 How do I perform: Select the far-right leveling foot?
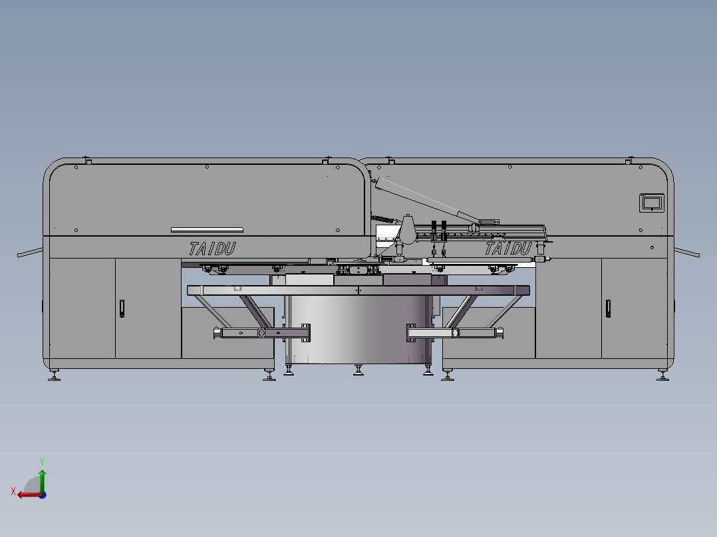(662, 376)
